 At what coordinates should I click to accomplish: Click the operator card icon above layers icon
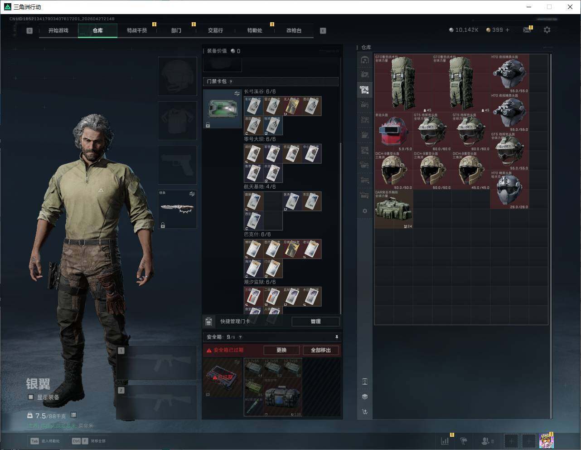pos(365,382)
